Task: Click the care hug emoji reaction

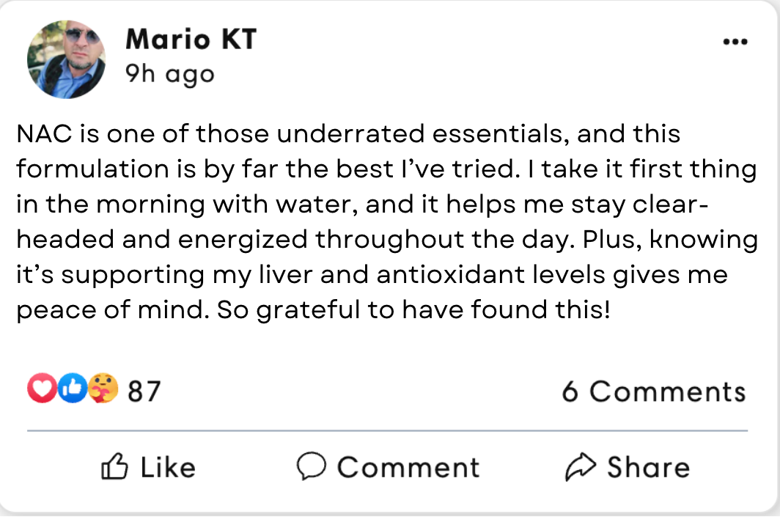Action: [x=101, y=389]
